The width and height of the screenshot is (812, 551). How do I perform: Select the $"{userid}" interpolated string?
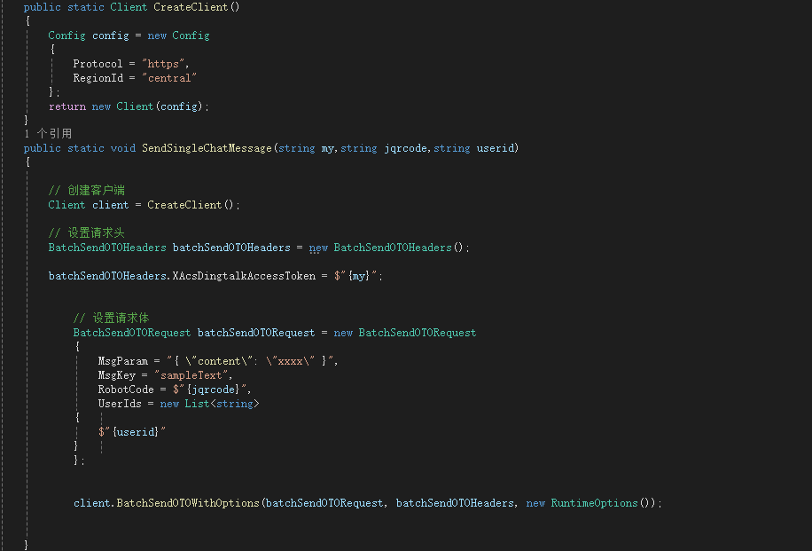click(x=132, y=432)
